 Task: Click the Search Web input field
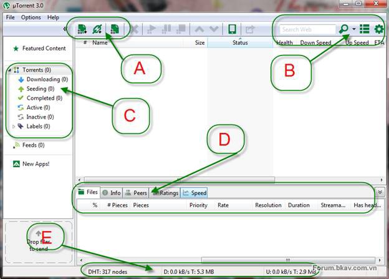tap(307, 29)
